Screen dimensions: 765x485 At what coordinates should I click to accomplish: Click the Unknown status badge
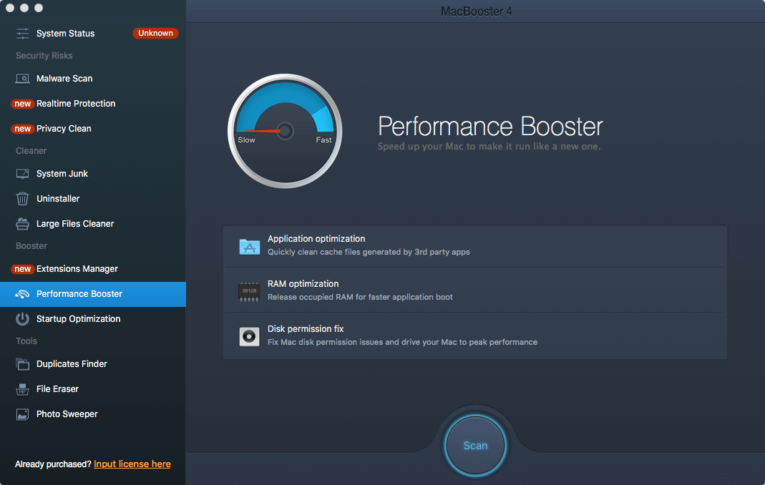click(x=155, y=33)
